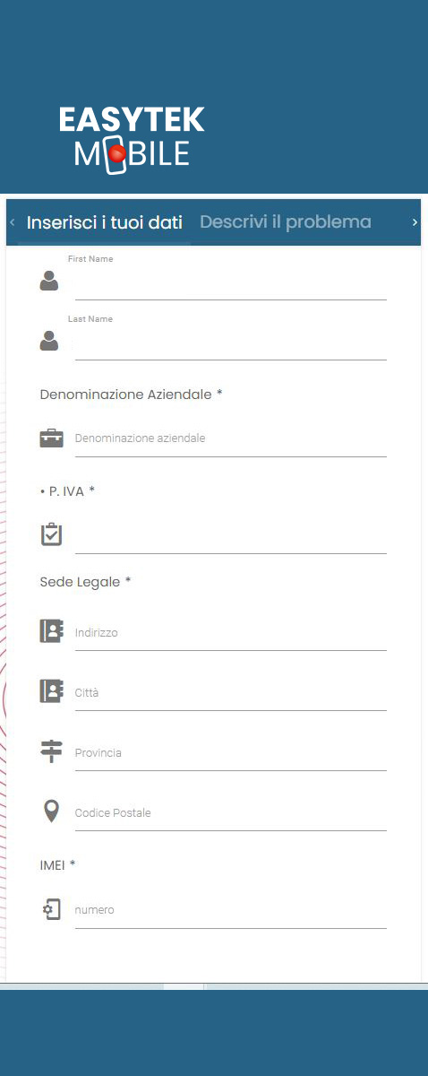Click the address book icon beside Indirizzo
The width and height of the screenshot is (428, 1076).
(x=51, y=631)
